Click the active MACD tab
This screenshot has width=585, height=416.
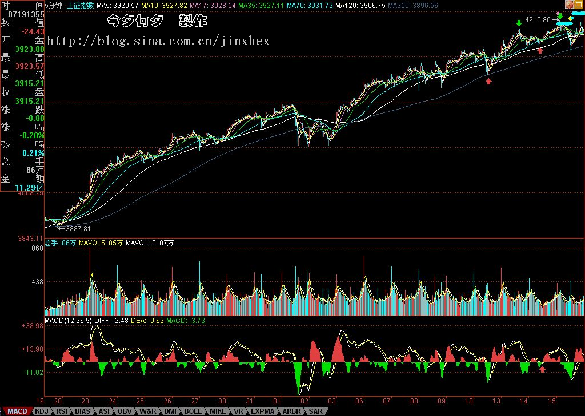pos(17,411)
